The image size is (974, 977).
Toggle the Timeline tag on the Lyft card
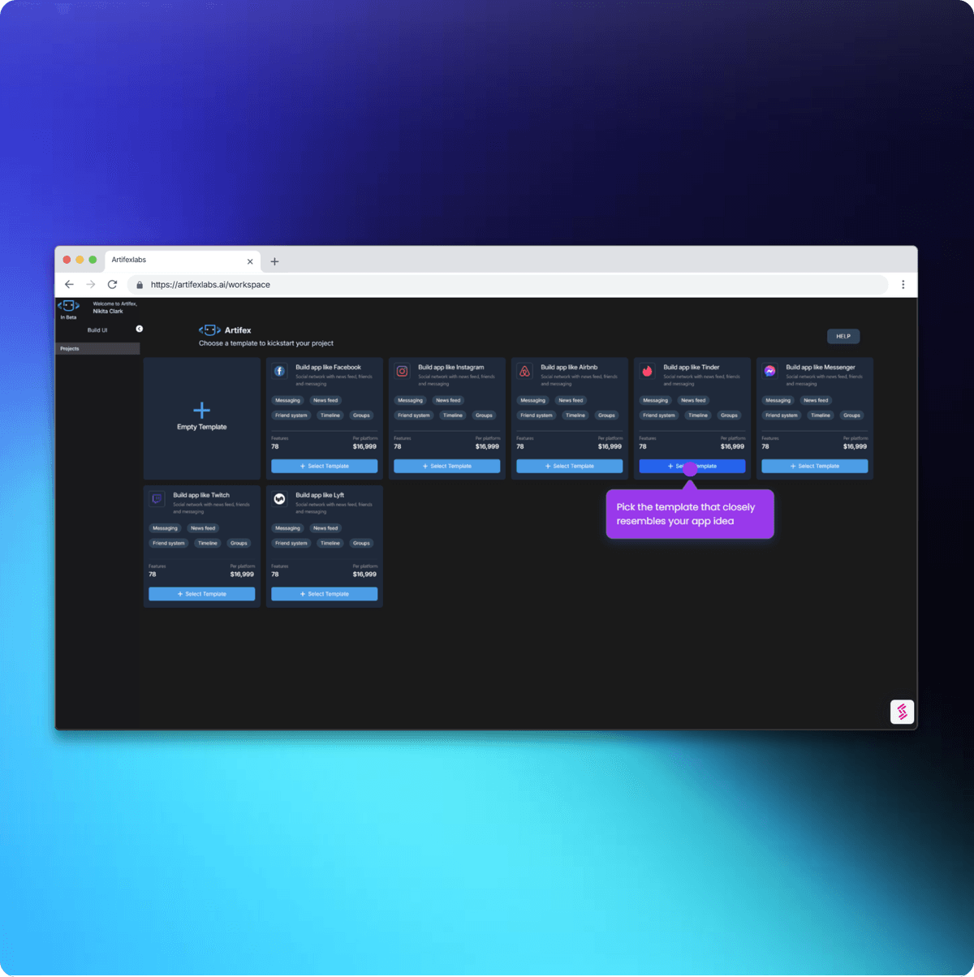click(x=330, y=543)
